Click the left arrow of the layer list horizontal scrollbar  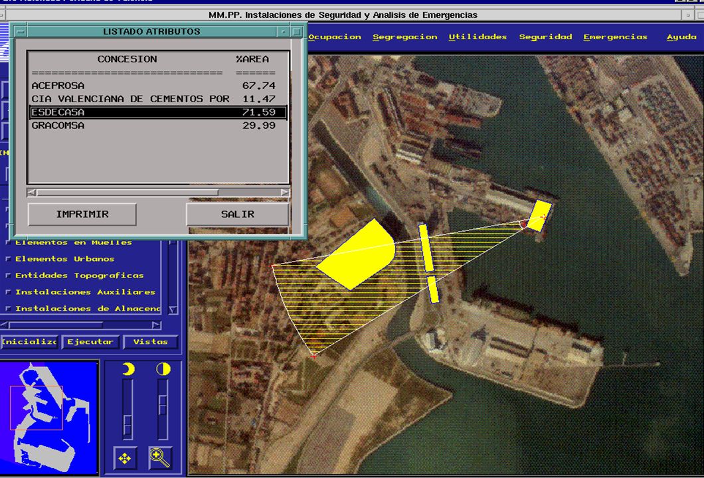point(5,325)
